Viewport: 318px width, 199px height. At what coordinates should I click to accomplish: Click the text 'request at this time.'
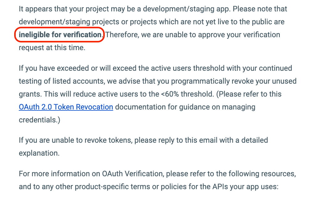(52, 48)
